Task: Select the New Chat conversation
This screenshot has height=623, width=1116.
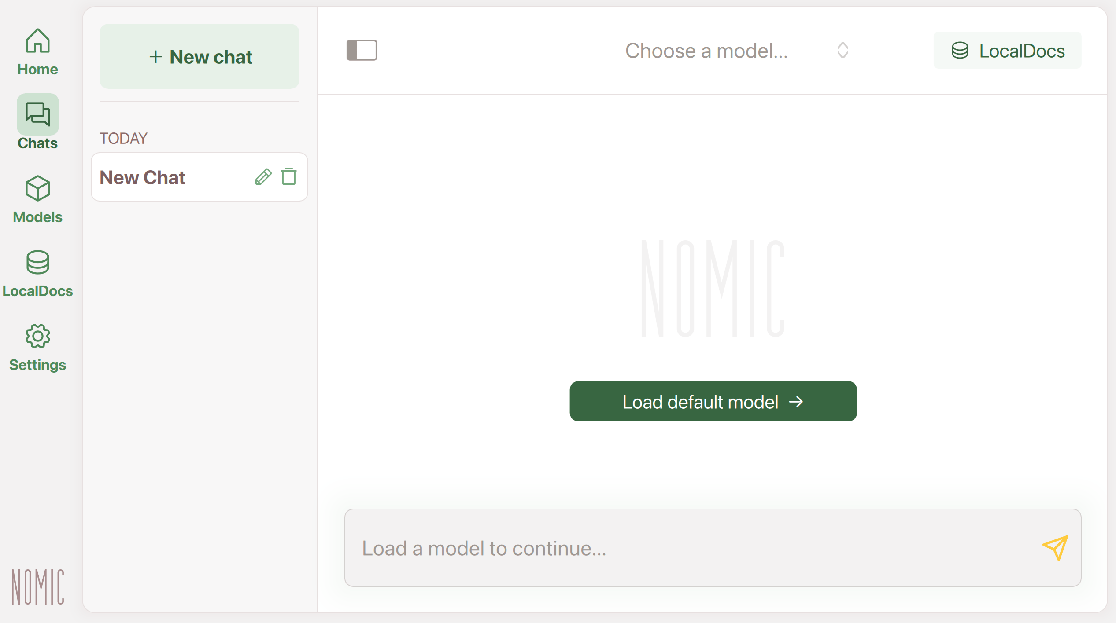Action: (x=199, y=177)
